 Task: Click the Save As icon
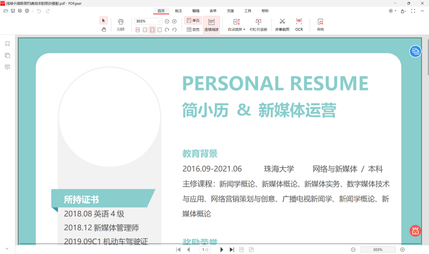(x=20, y=11)
